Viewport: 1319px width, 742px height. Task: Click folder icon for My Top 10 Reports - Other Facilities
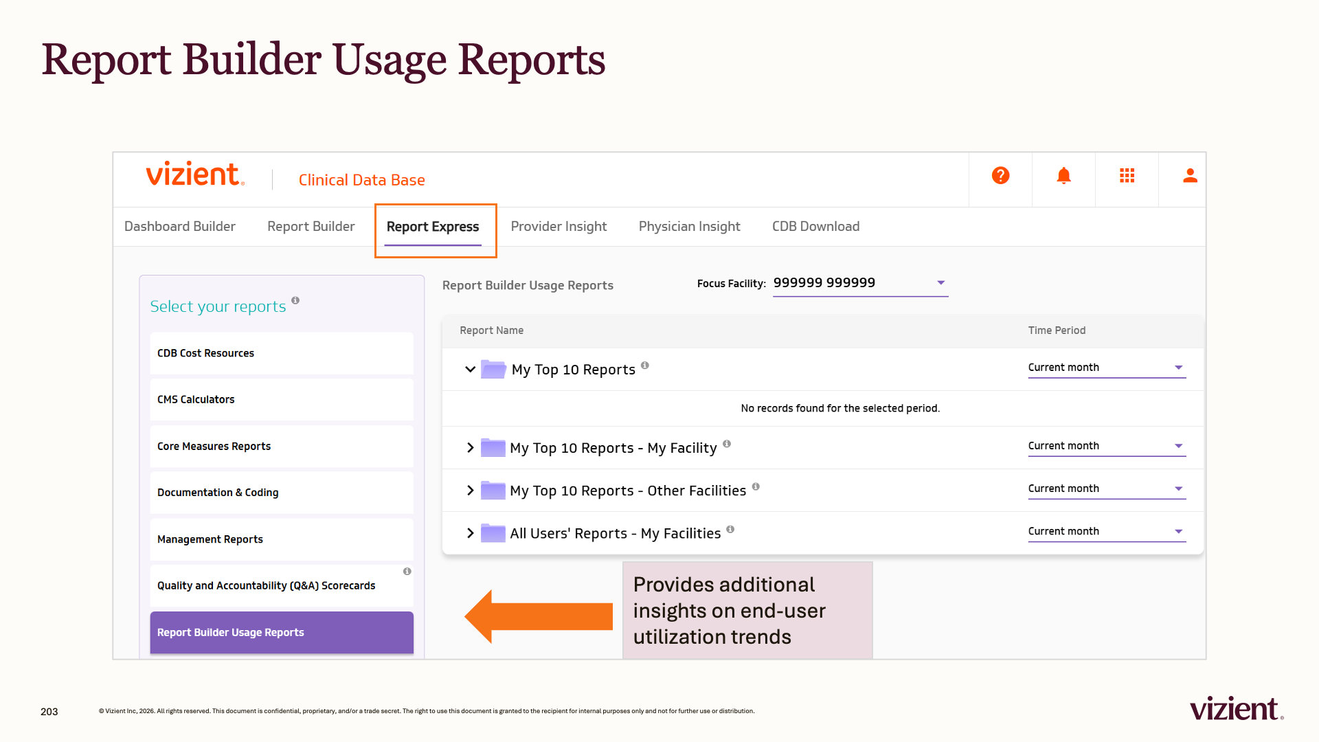click(493, 490)
